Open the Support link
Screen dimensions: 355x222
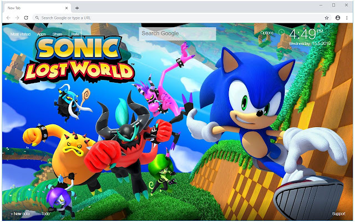[339, 214]
